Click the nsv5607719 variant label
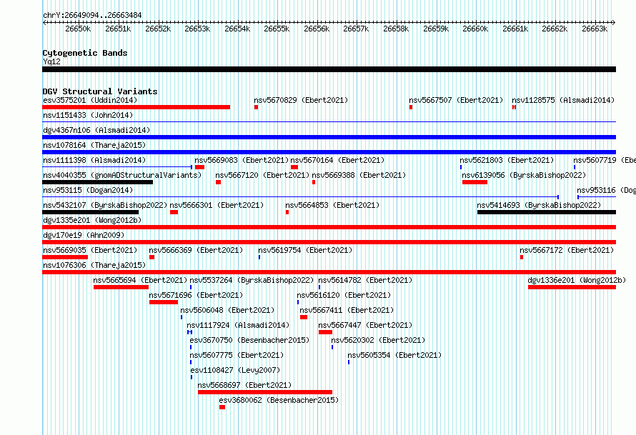636x435 pixels. tap(605, 160)
